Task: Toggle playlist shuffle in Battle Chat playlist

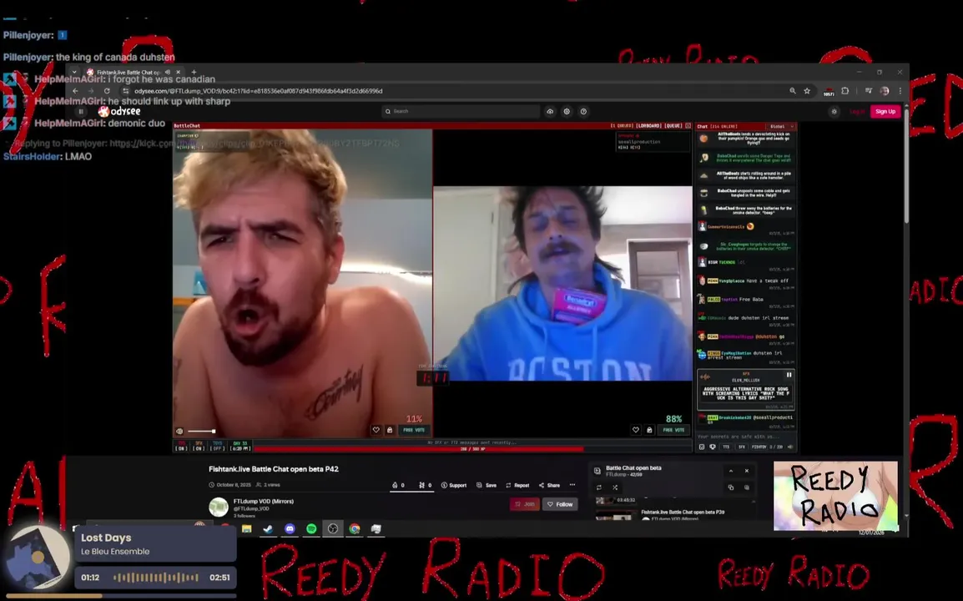Action: pos(615,487)
